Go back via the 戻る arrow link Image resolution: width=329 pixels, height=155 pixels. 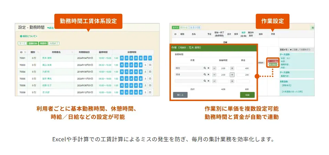[x=50, y=28]
